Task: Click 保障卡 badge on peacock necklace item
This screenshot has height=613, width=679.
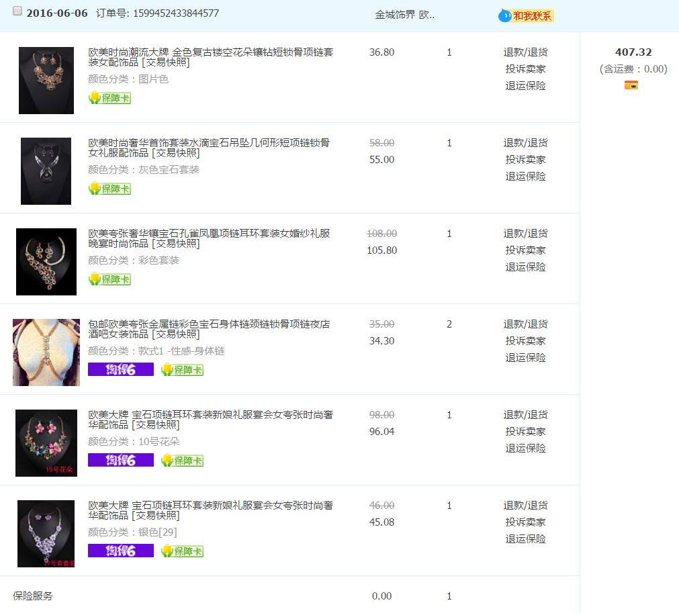Action: click(x=109, y=279)
